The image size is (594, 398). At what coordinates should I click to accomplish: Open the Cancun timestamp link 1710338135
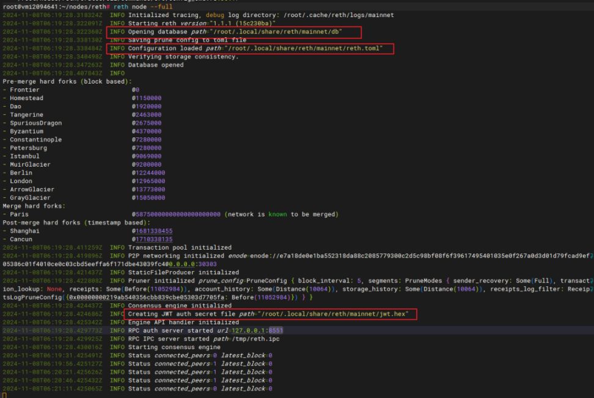(x=153, y=239)
